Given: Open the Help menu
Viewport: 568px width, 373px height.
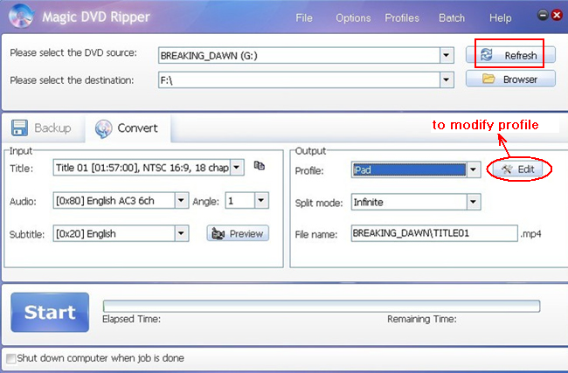Looking at the screenshot, I should [x=500, y=17].
